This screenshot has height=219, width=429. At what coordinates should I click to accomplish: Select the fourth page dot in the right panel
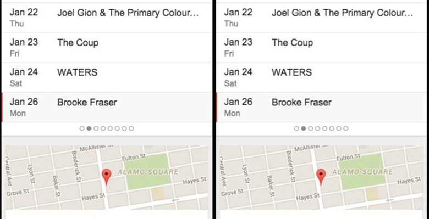point(318,128)
